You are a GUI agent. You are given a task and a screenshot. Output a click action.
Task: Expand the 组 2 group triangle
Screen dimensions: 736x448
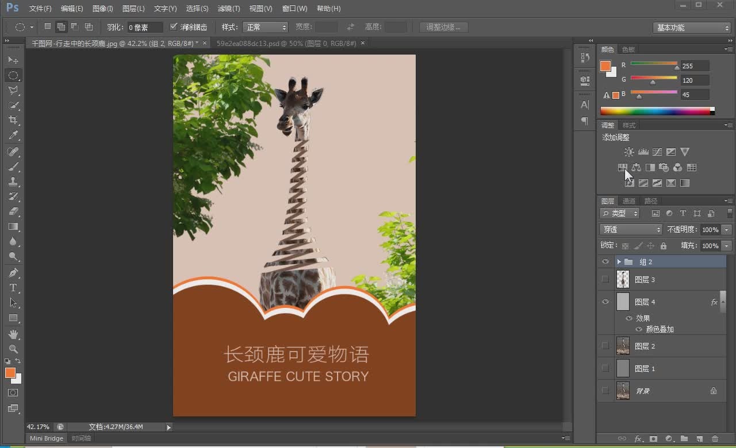pos(619,261)
